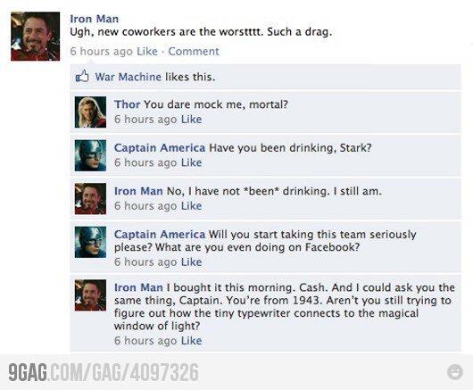Click Iron Man's avatar on 1943 comment
Screen dimensions: 473x390
pyautogui.click(x=90, y=295)
